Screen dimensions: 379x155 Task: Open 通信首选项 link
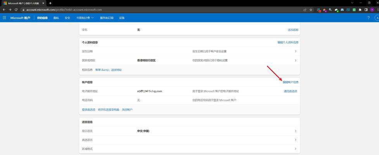coord(291,91)
